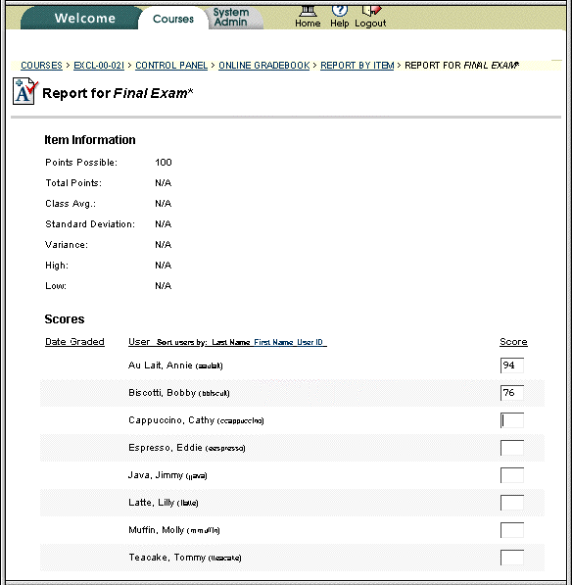This screenshot has width=572, height=585.
Task: Open Help via question mark icon
Action: (x=339, y=11)
